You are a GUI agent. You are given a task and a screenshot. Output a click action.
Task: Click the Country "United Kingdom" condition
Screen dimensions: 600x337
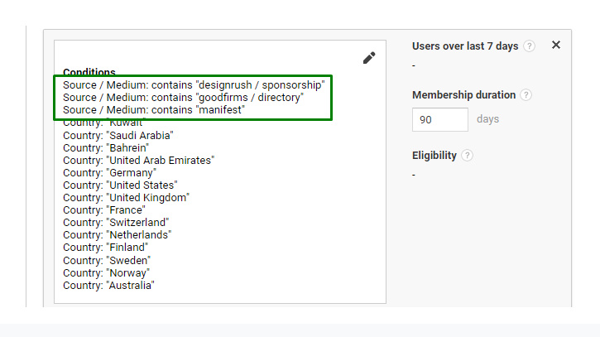(126, 198)
